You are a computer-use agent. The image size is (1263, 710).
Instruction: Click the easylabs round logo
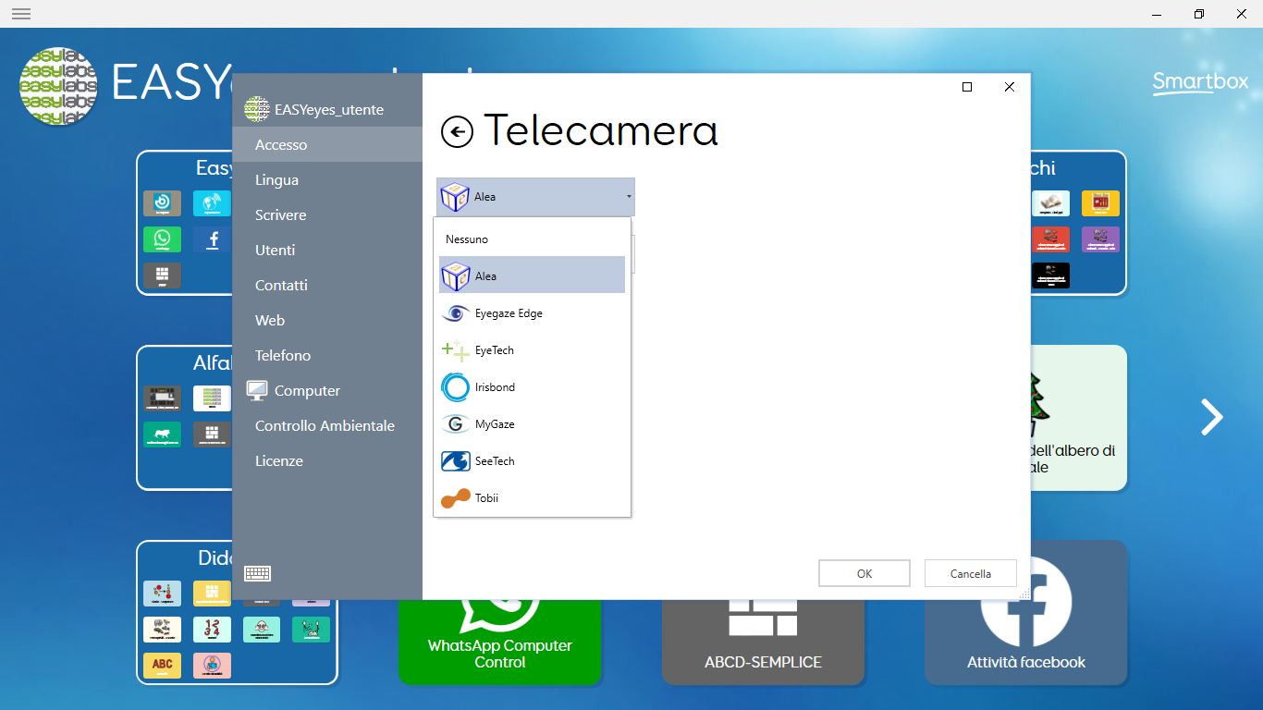[59, 86]
